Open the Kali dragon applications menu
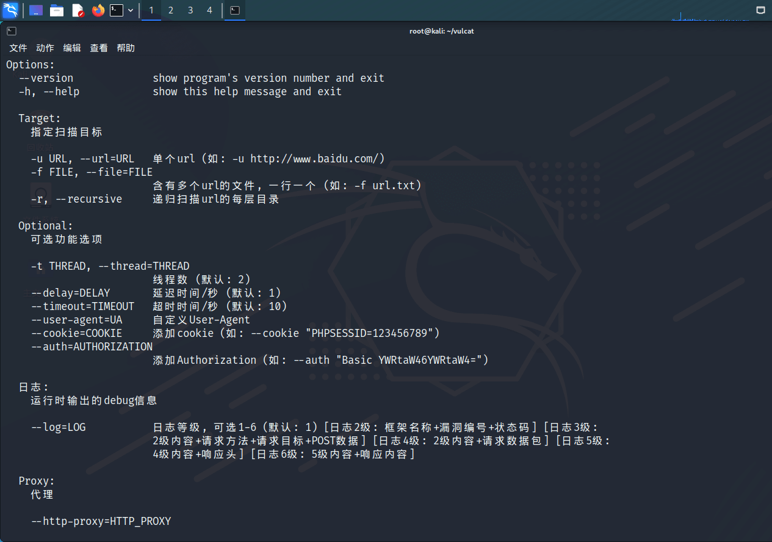 pos(10,10)
